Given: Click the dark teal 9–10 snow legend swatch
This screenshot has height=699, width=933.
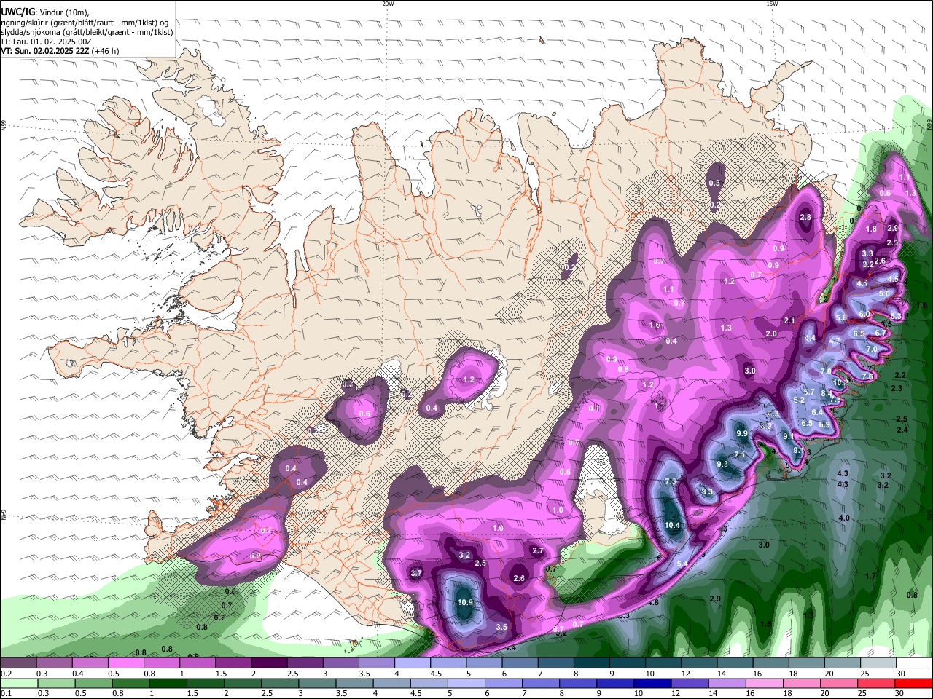Looking at the screenshot, I should (x=627, y=663).
